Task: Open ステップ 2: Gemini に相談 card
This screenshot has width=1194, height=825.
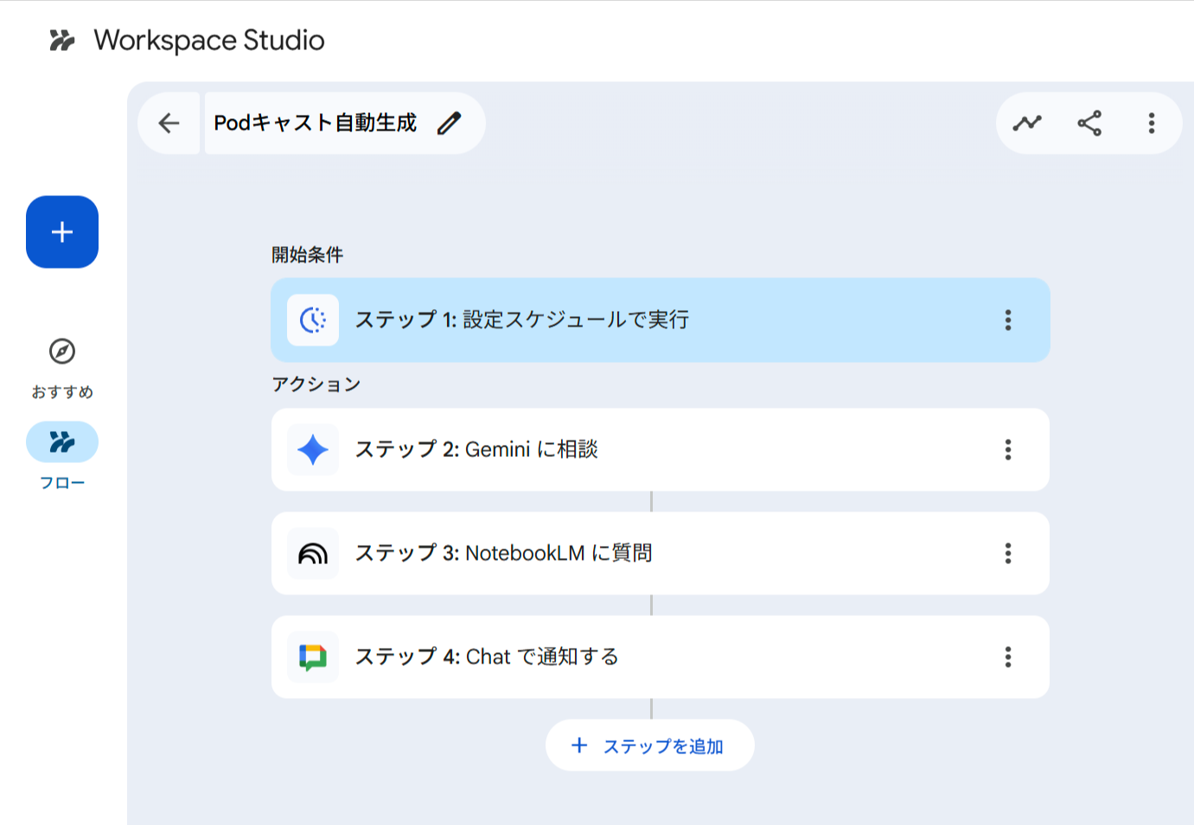Action: [x=661, y=450]
